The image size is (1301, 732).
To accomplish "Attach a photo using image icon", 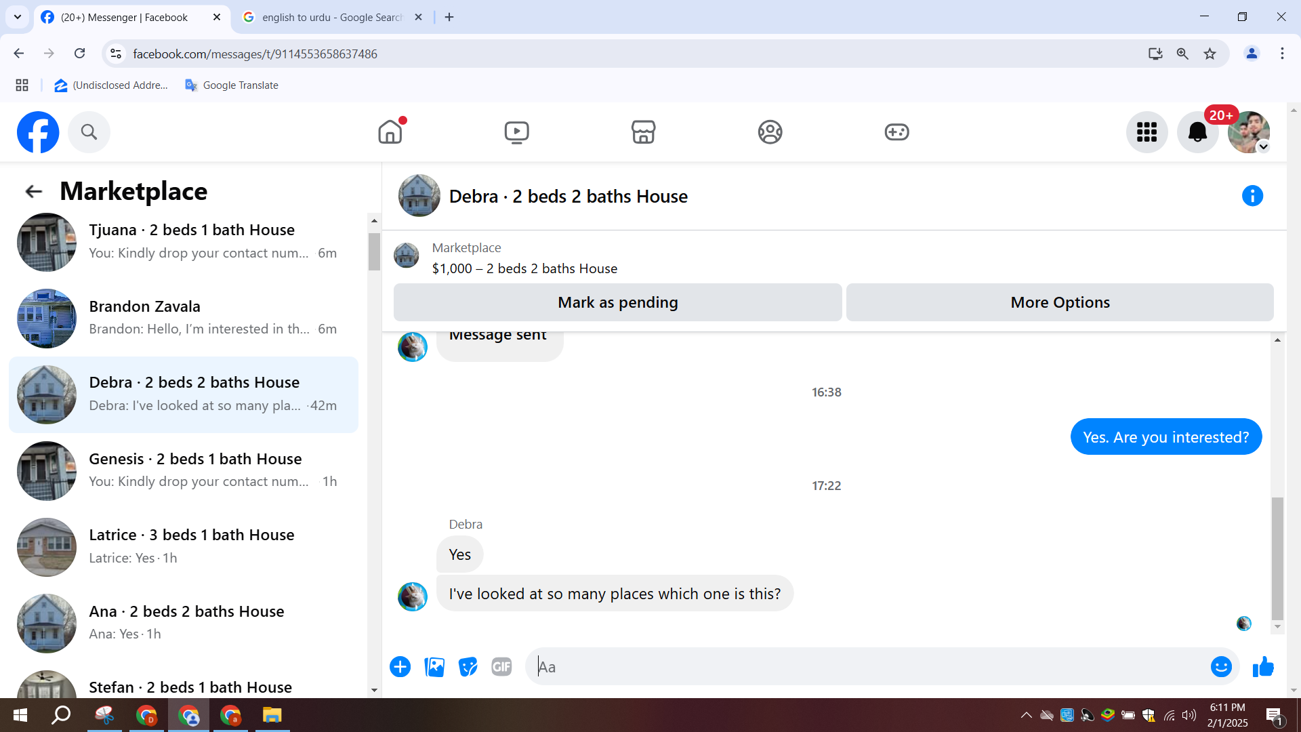I will point(434,667).
